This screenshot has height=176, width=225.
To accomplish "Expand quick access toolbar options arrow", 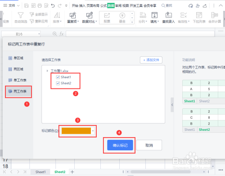I will tap(66, 6).
